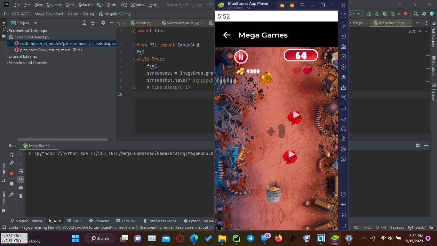Install an APK using the BlueStacks APK icon
The width and height of the screenshot is (437, 246).
pos(343,87)
